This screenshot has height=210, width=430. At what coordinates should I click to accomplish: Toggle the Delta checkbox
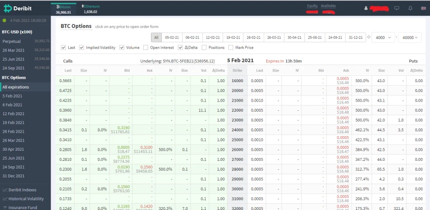pos(180,47)
